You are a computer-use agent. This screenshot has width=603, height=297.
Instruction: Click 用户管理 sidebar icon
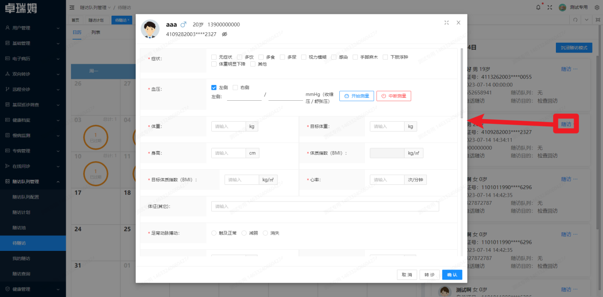pos(8,28)
